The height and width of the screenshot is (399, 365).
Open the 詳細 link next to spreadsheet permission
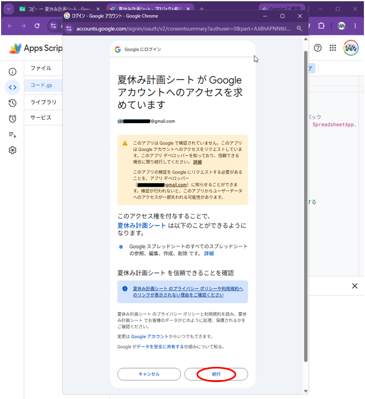pos(209,253)
